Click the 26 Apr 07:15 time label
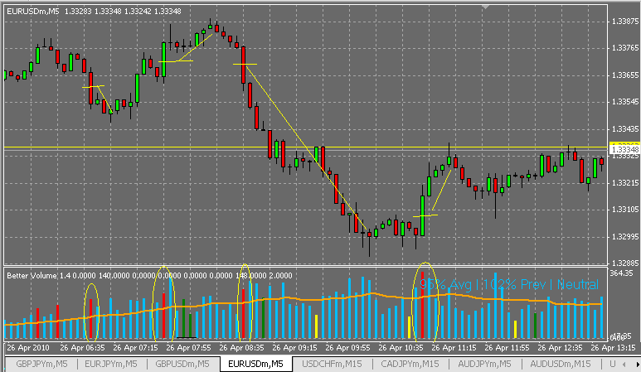This screenshot has height=372, width=641. tap(135, 347)
